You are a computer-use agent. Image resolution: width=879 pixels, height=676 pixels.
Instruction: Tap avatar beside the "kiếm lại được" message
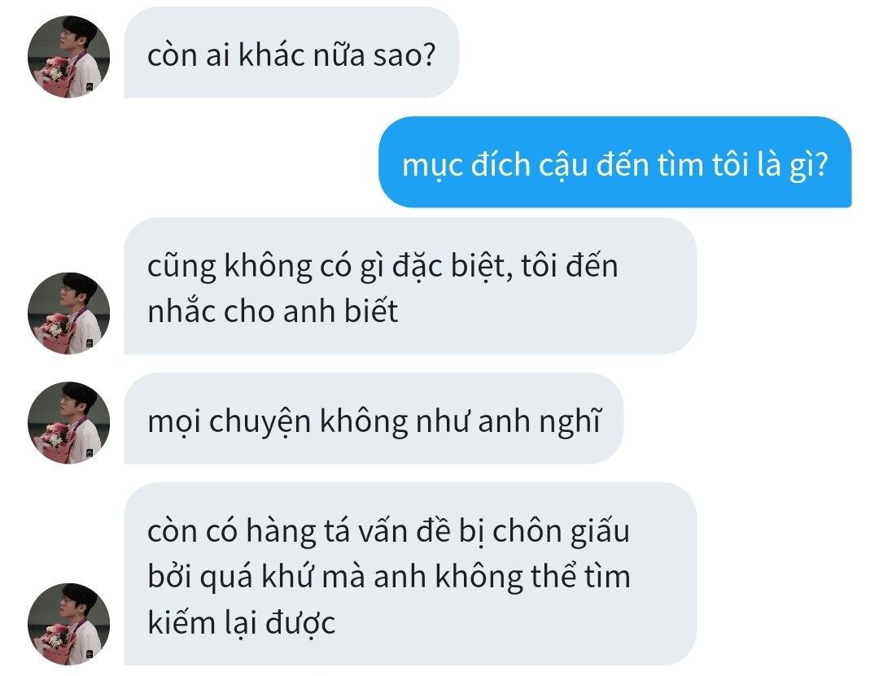[68, 624]
